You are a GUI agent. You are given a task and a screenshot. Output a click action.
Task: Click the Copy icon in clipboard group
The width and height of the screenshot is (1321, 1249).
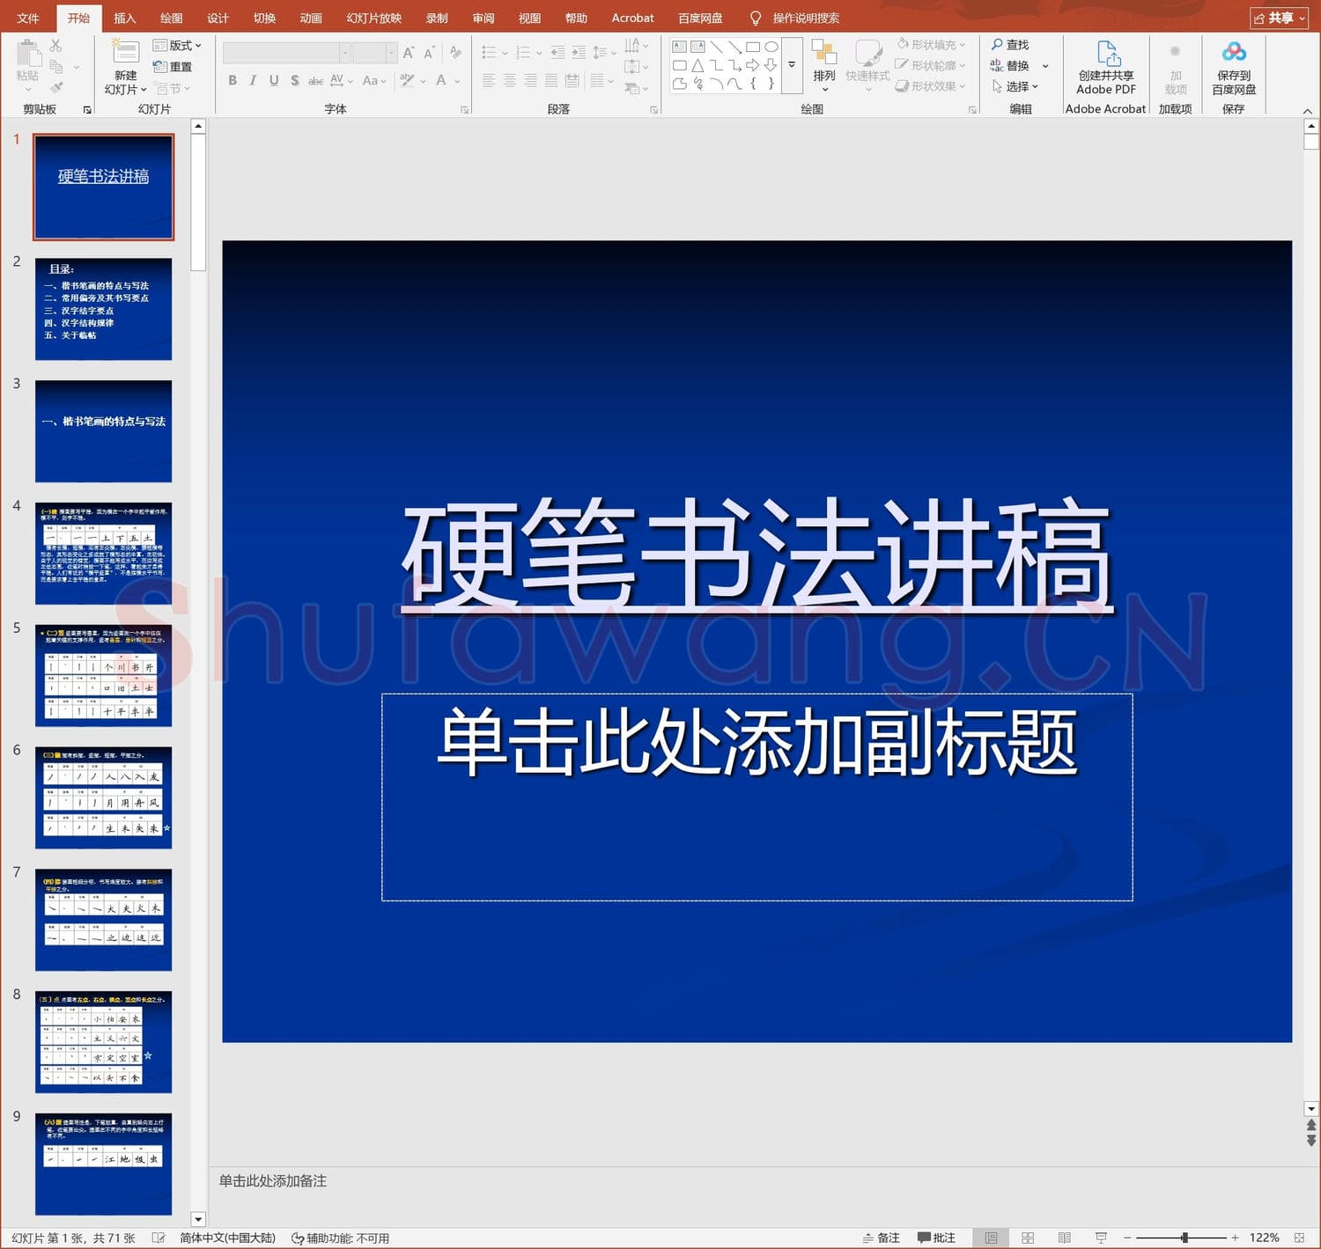click(56, 67)
